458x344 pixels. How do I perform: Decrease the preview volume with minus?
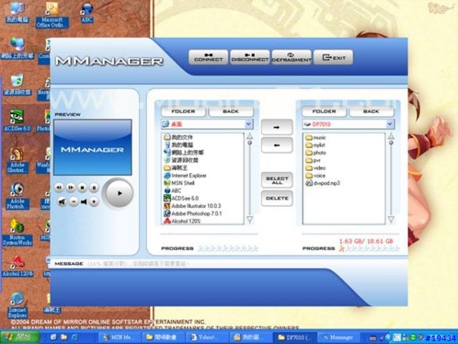click(x=74, y=201)
